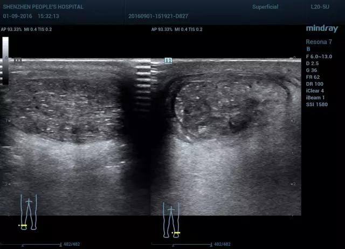
Task: Click the iClear 4 setting
Action: [x=316, y=91]
